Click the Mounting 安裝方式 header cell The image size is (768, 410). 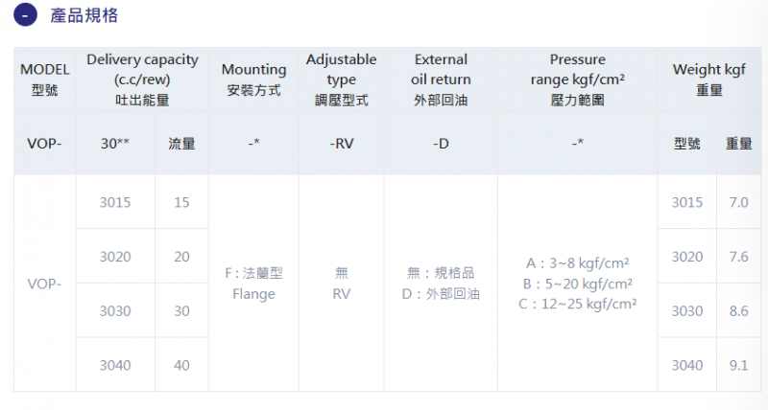pos(253,80)
